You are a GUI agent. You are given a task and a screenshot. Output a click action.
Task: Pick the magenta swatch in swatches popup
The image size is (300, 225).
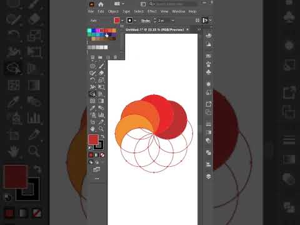pyautogui.click(x=97, y=31)
